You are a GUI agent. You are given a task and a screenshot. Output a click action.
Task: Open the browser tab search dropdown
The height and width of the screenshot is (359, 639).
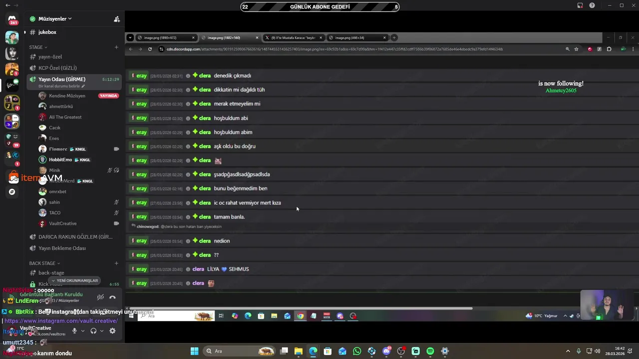coord(130,37)
